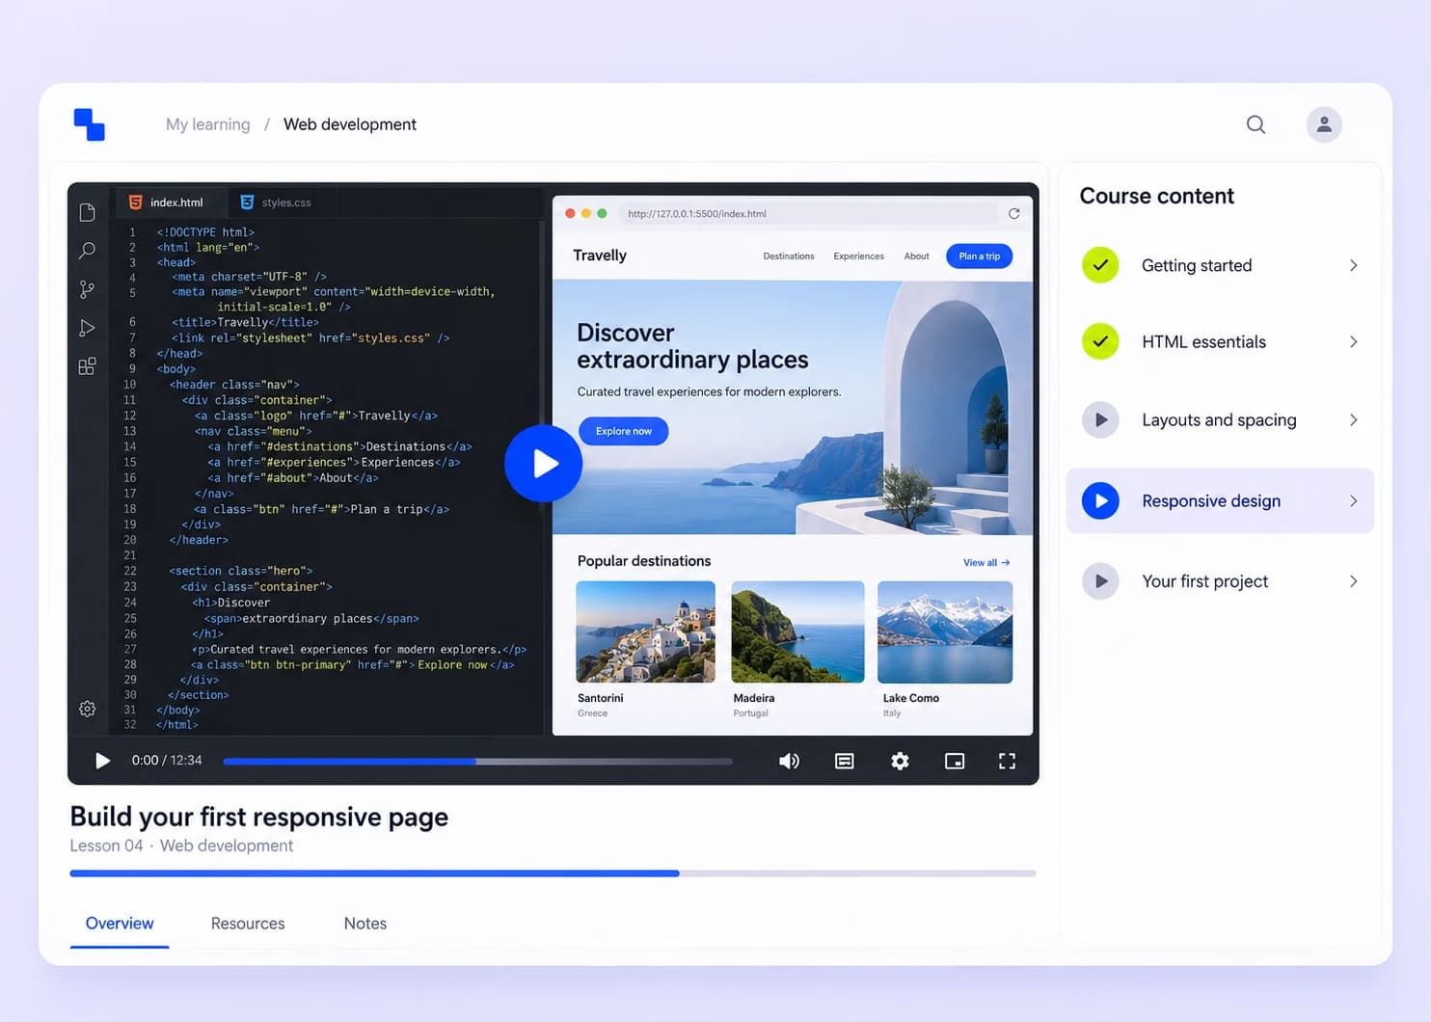The width and height of the screenshot is (1431, 1022).
Task: Expand Your first project chevron
Action: [1354, 581]
